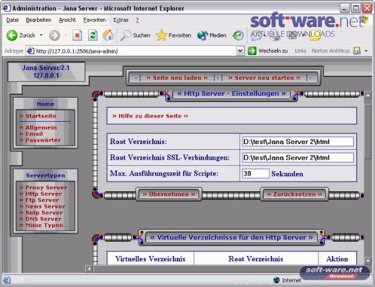This screenshot has width=375, height=287.
Task: Click the Zurücksetzen button
Action: 294,194
